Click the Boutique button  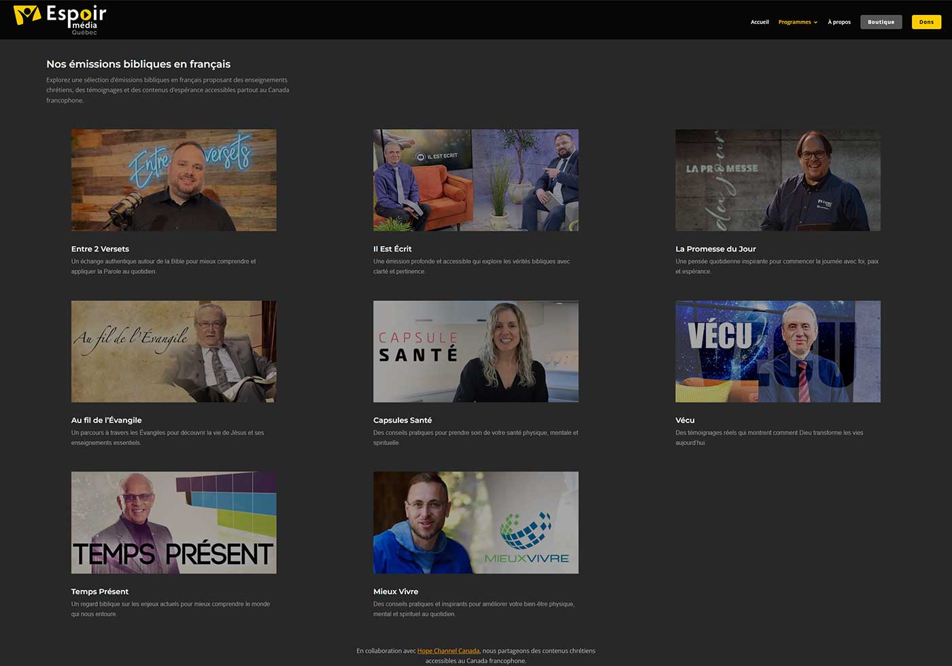coord(881,22)
